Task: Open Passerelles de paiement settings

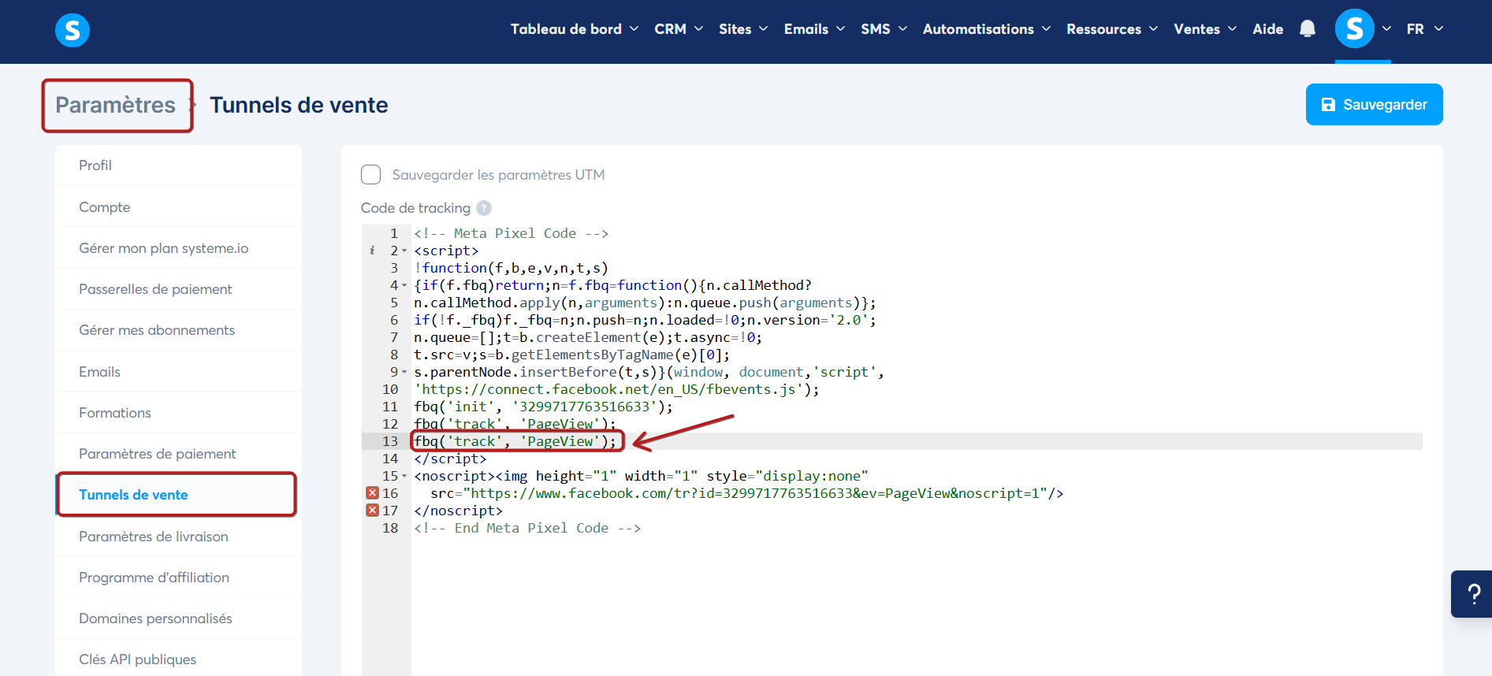Action: tap(178, 289)
